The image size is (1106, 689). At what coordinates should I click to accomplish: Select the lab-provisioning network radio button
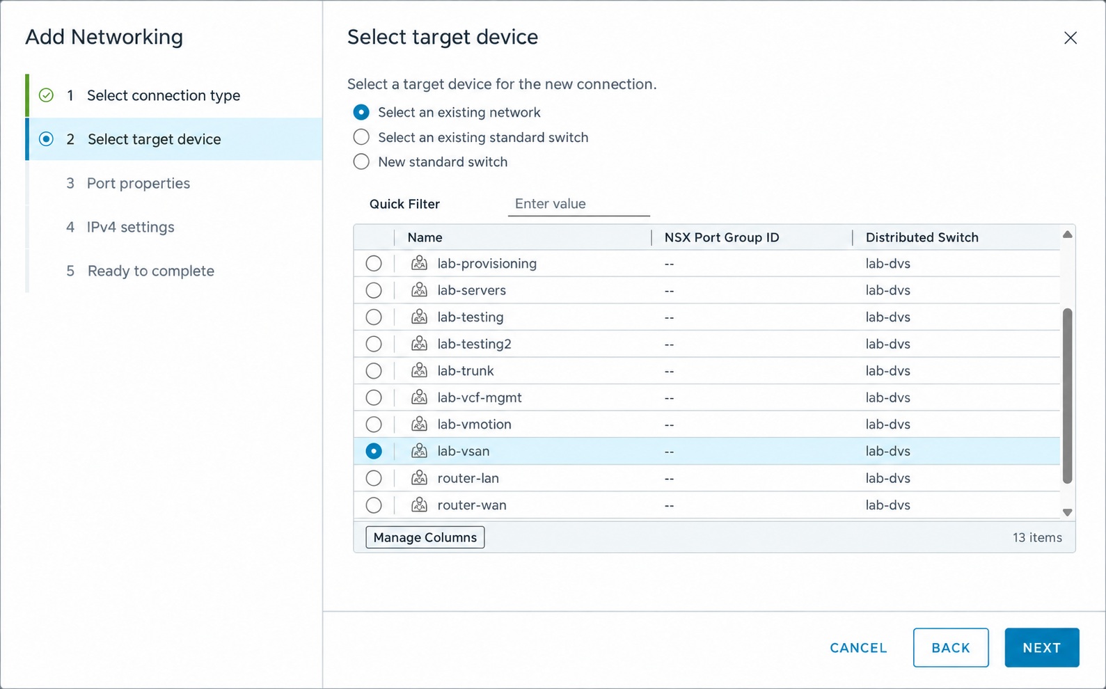pyautogui.click(x=374, y=263)
